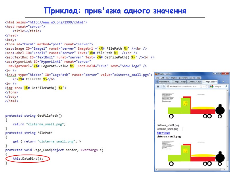
Task: Go back with the Firefox back arrow
Action: click(x=164, y=87)
